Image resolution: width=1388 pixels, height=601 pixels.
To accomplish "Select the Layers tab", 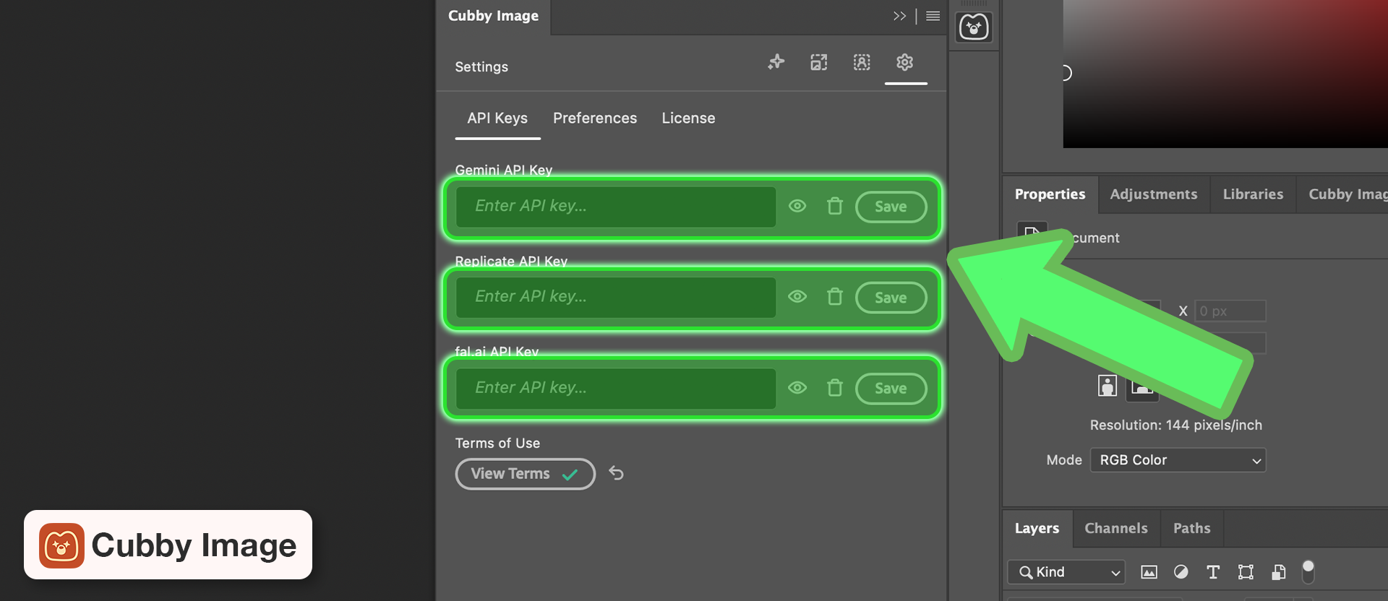I will pos(1037,529).
